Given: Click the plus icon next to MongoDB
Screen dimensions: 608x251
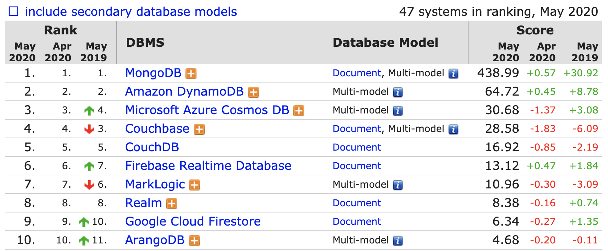Looking at the screenshot, I should pos(191,74).
